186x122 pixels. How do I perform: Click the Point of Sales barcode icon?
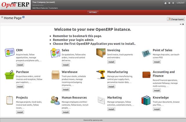pos(146,53)
